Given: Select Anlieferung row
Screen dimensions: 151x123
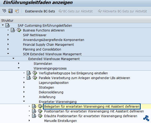Looking at the screenshot, I should click(x=47, y=97).
